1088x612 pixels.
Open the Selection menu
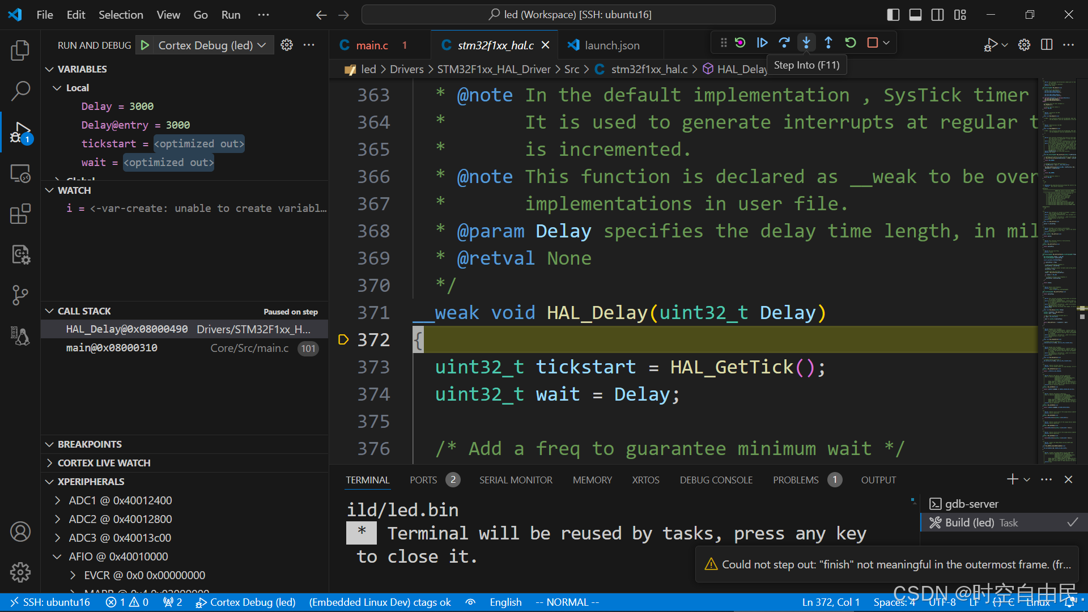121,15
